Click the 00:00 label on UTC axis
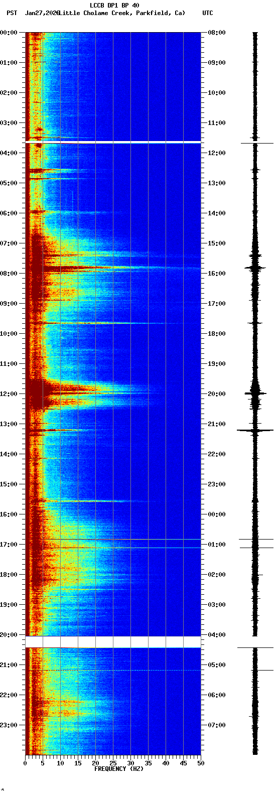This screenshot has width=277, height=795. pos(217,514)
